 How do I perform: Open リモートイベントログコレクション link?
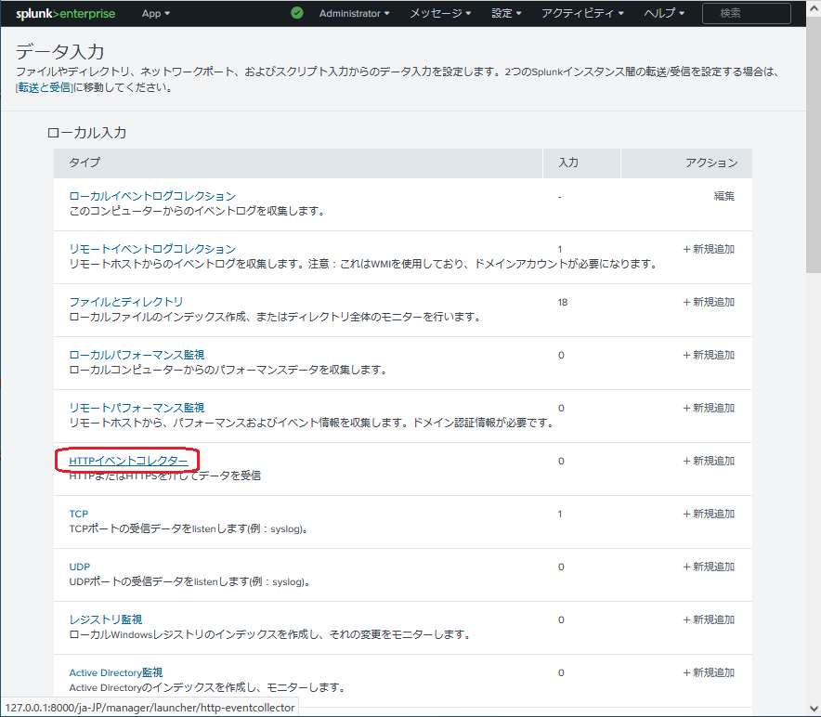[152, 249]
